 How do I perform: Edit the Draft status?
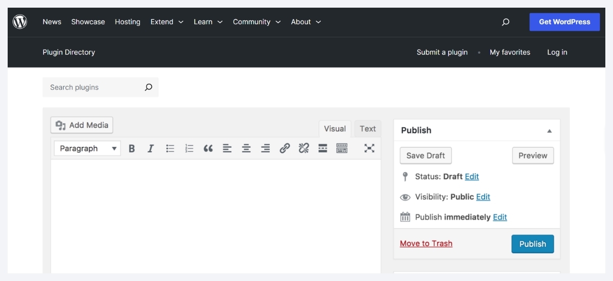(472, 177)
